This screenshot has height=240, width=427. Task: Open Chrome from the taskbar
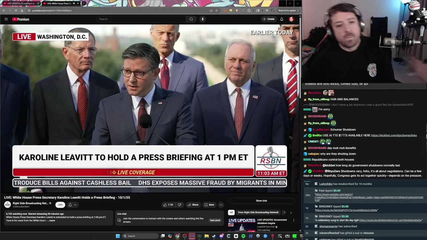[x=177, y=236]
